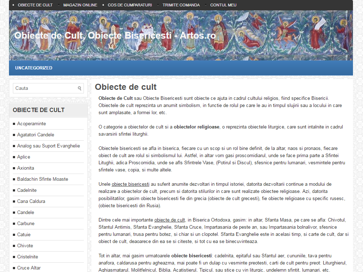
Task: Open the Cristelnite category
Action: coord(28,257)
